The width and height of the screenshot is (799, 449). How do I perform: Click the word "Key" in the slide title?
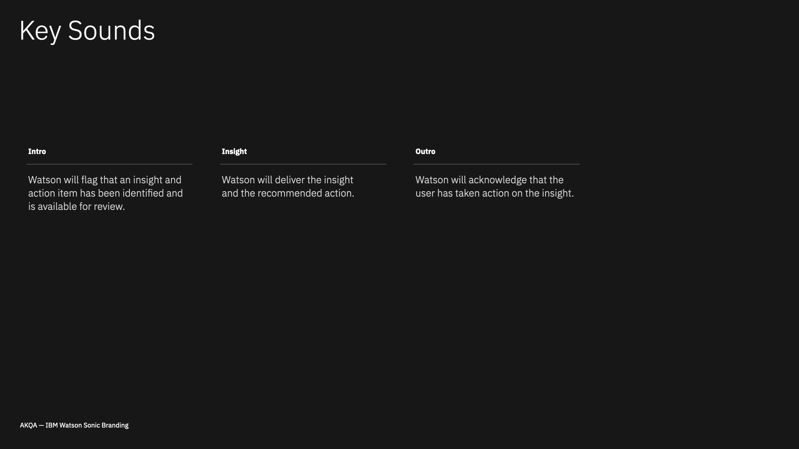(x=40, y=32)
